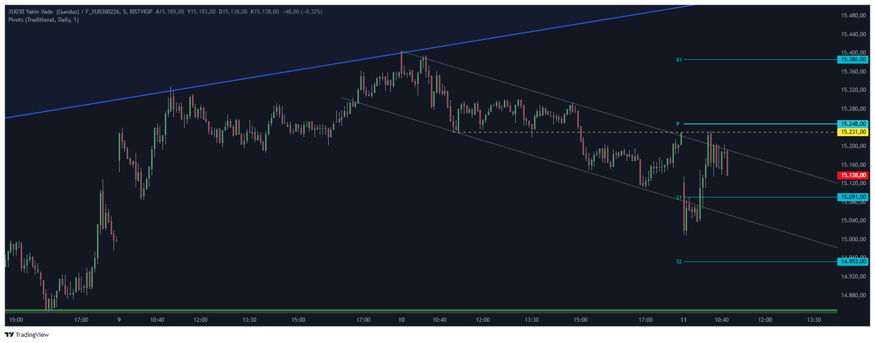The width and height of the screenshot is (875, 343).
Task: Click the 15.091,00 S1 price tag
Action: (x=853, y=197)
